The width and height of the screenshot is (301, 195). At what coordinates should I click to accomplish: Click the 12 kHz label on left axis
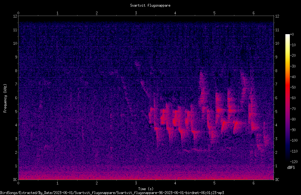(x=15, y=16)
